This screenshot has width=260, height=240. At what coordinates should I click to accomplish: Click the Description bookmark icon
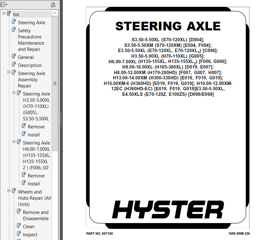(14, 64)
